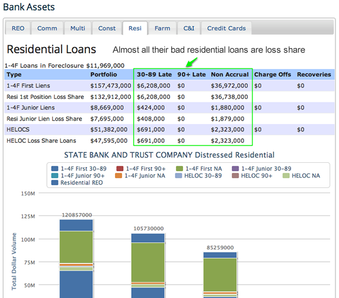Viewport: 339px width, 298px height.
Task: Toggle 1-4F Junior NA legend swatch
Action: click(119, 176)
